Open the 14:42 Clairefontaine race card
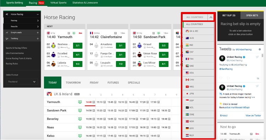The width and height of the screenshot is (266, 140). (106, 37)
